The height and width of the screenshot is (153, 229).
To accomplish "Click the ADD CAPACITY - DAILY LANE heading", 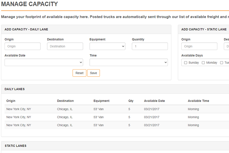I will click(x=26, y=30).
